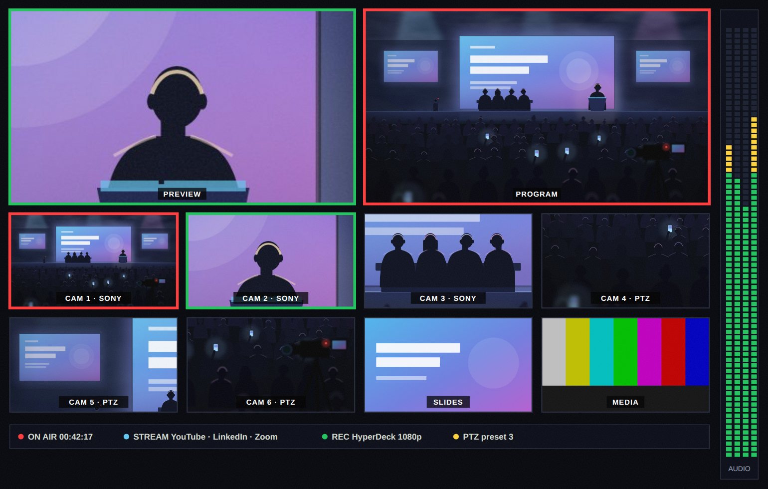Click the MEDIA label badge
The height and width of the screenshot is (489, 768).
625,402
